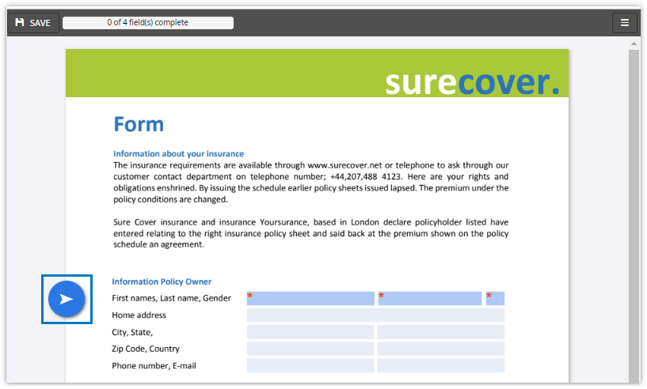Screen dimensions: 647x389
Task: Click the Information Policy Owner heading
Action: (x=162, y=281)
